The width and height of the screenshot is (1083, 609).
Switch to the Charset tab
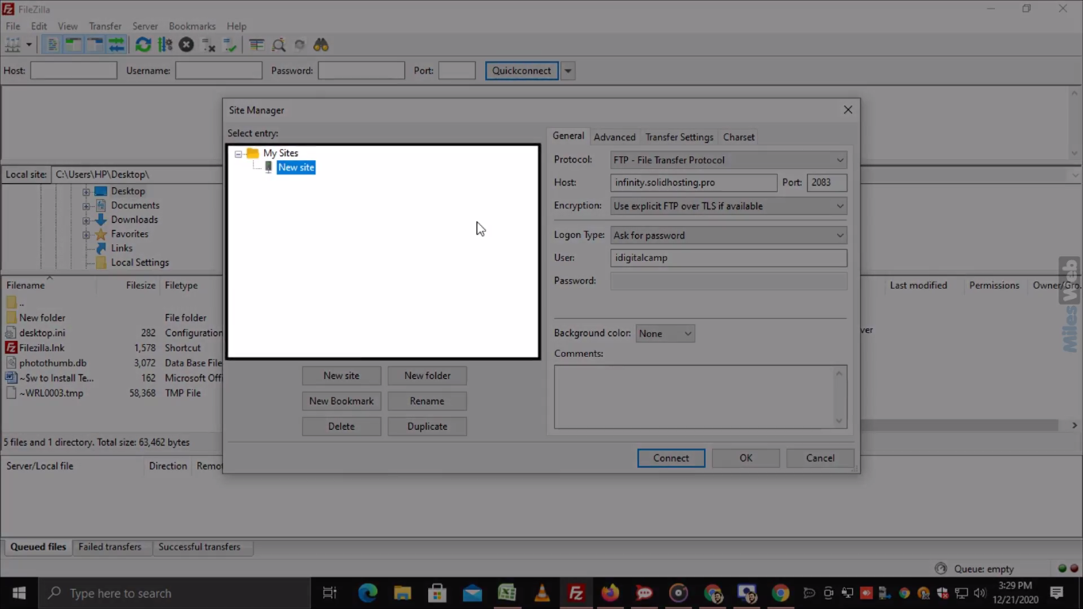[739, 137]
